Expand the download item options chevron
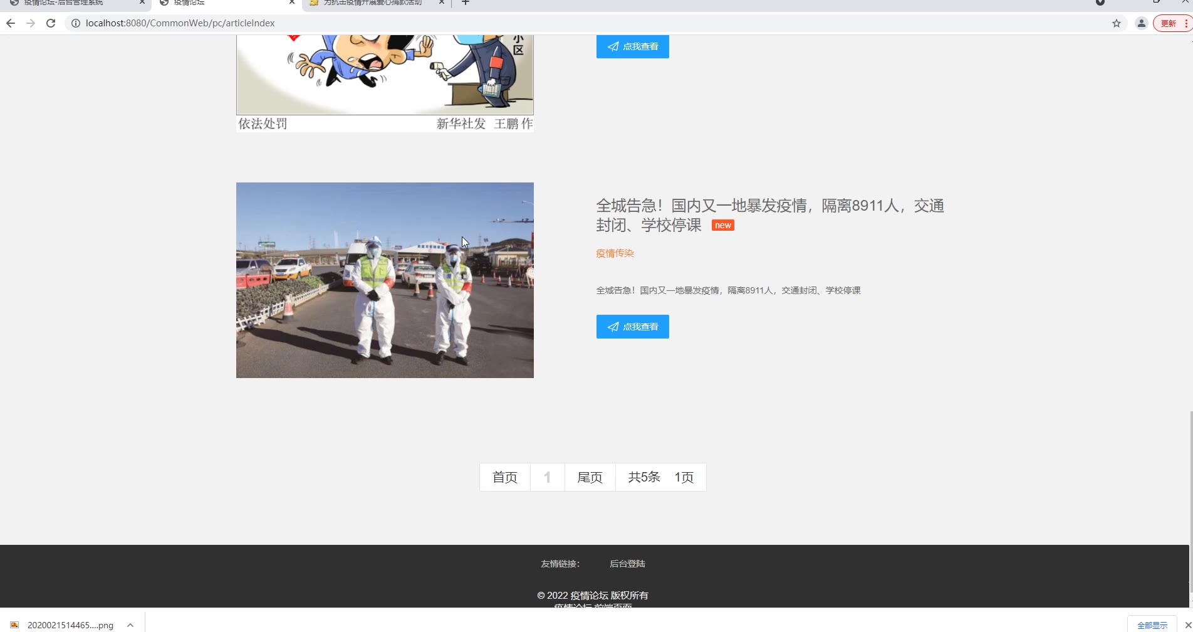Viewport: 1193px width, 632px height. click(x=130, y=625)
